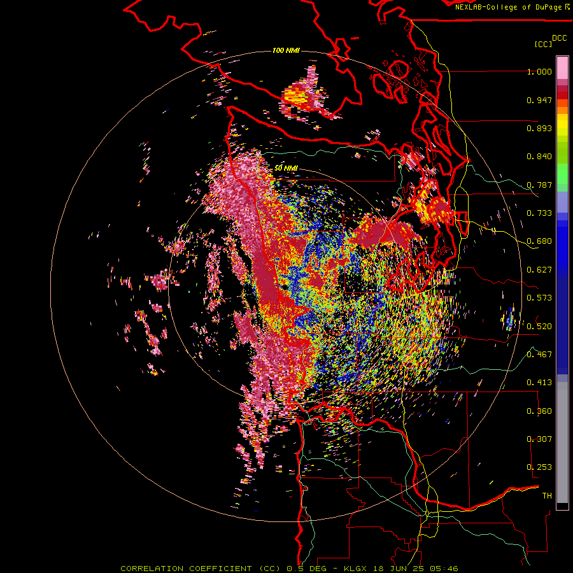Click the black radar site dot at center
Viewport: 573px width, 573px height.
pyautogui.click(x=285, y=288)
